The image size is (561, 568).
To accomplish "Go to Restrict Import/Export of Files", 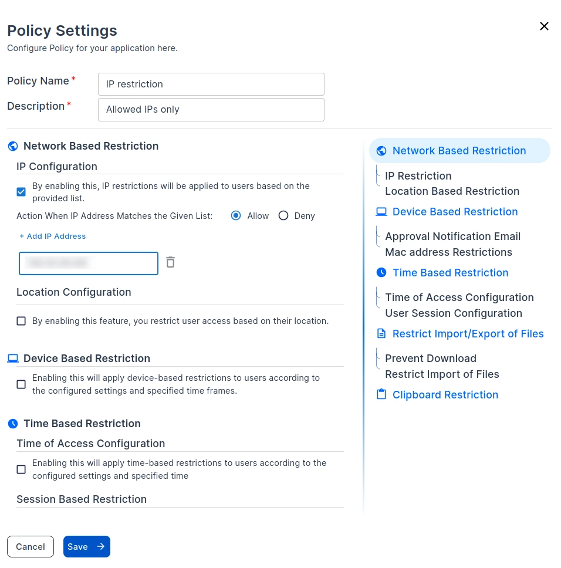I will point(468,334).
